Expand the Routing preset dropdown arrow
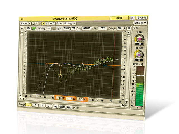The width and height of the screenshot is (179, 134). 74,23
